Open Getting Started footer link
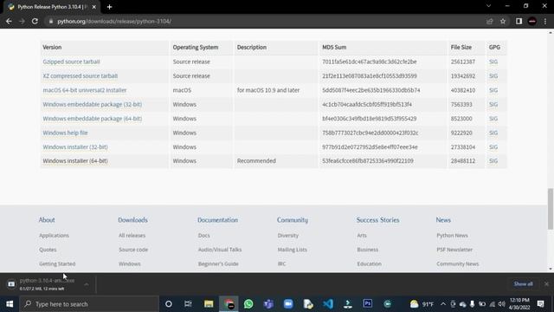Screen dimensions: 554x312 [57, 263]
